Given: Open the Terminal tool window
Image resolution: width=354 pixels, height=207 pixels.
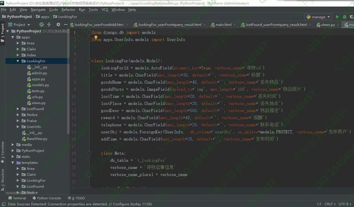Looking at the screenshot, I should pyautogui.click(x=17, y=198).
